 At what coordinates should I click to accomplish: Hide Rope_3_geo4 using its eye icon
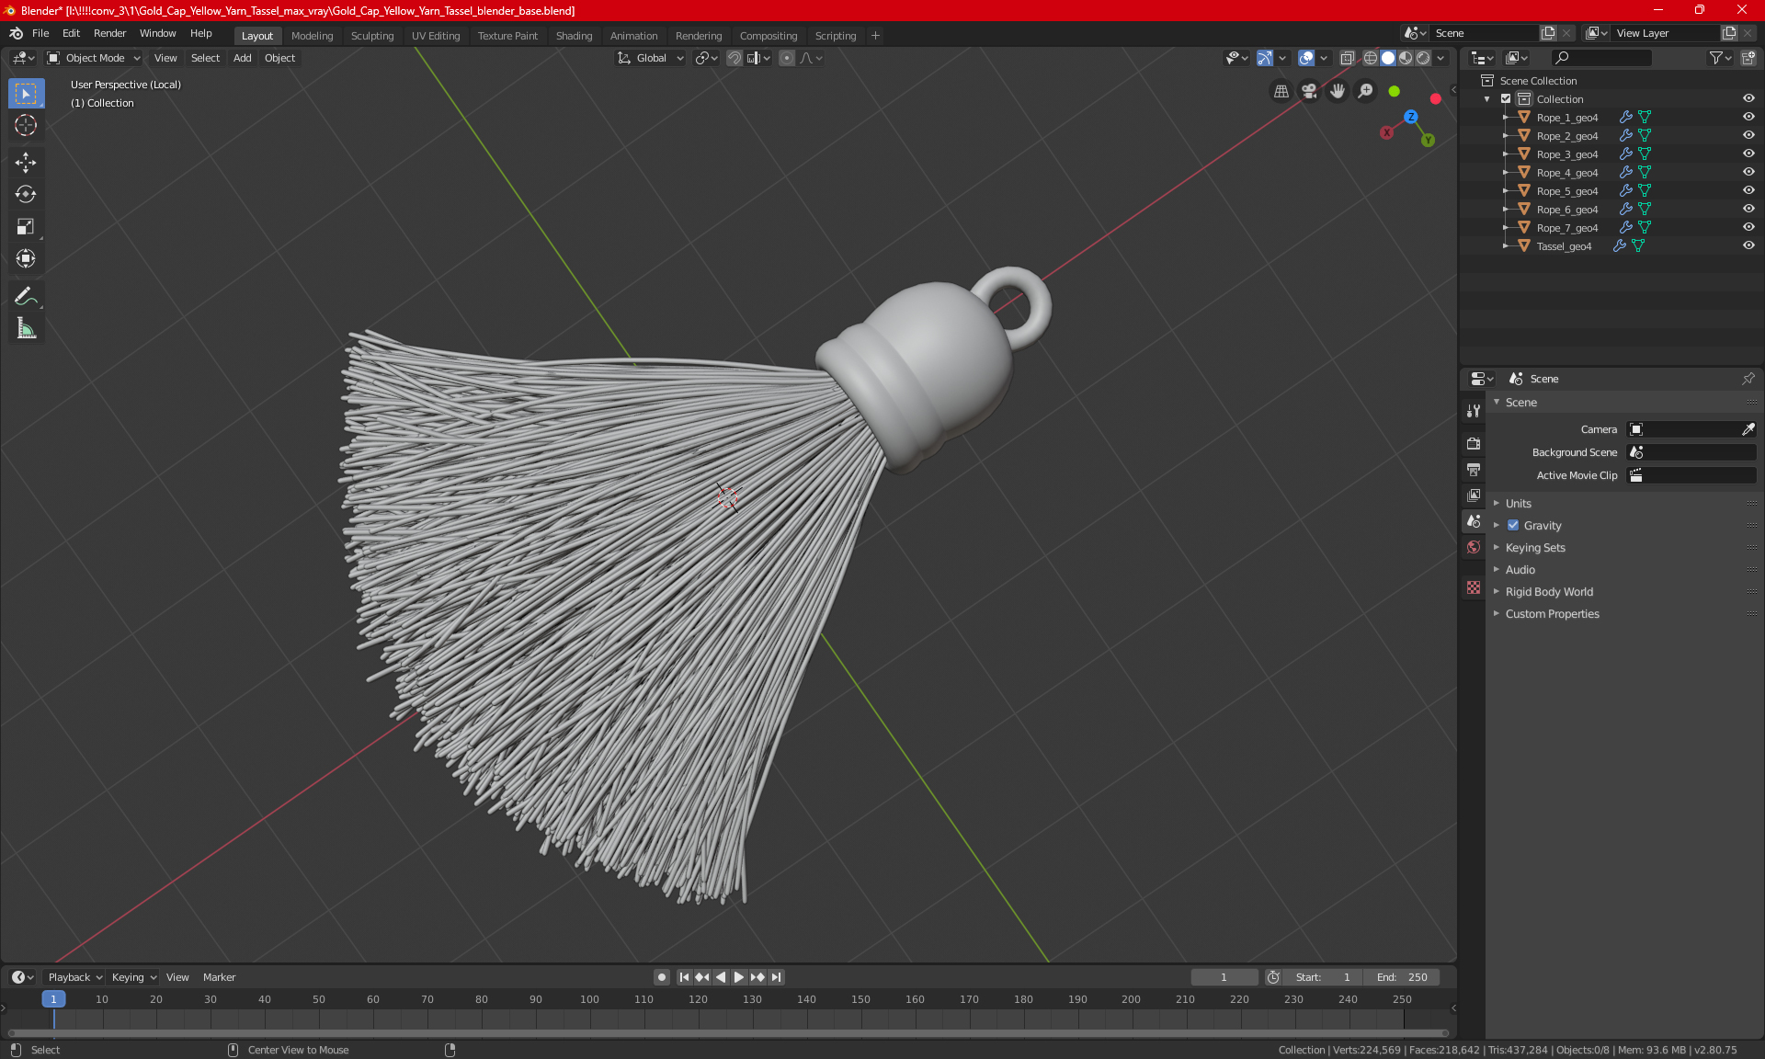(1748, 154)
